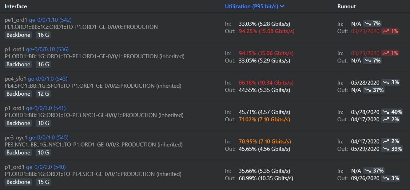Open interface link ge-0/0/1.10 (542)
Viewport: 410px width, 190px height.
(50, 20)
